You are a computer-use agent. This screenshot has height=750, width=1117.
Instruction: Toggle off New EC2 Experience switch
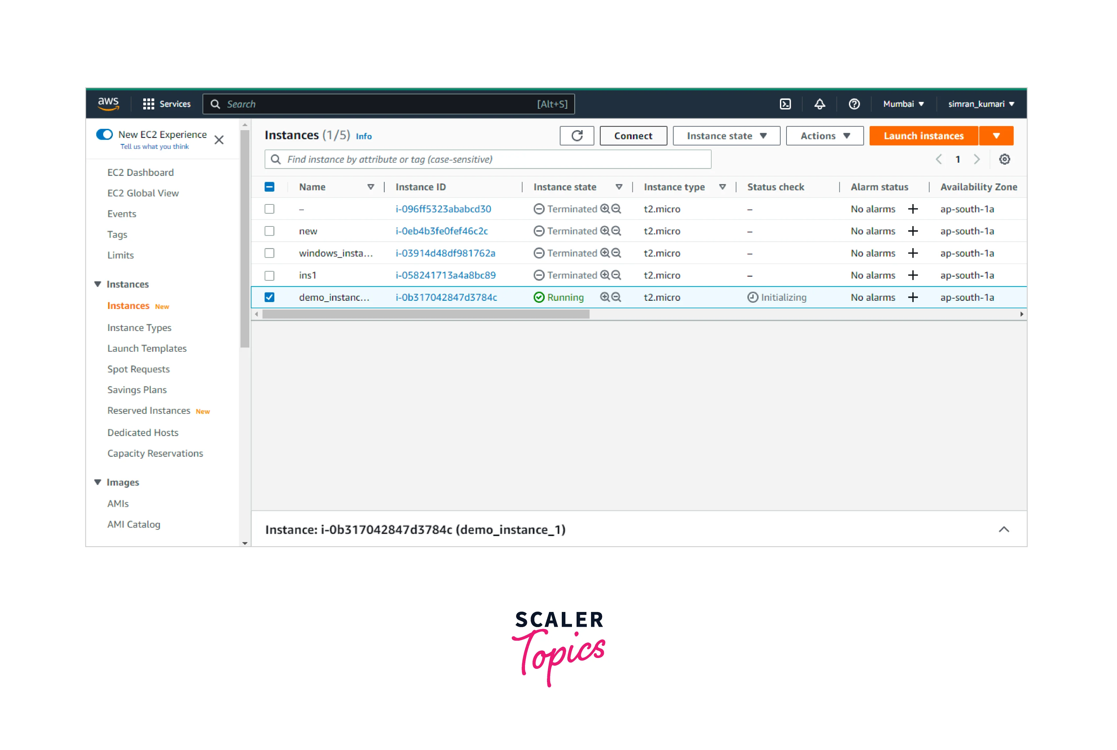pos(104,134)
